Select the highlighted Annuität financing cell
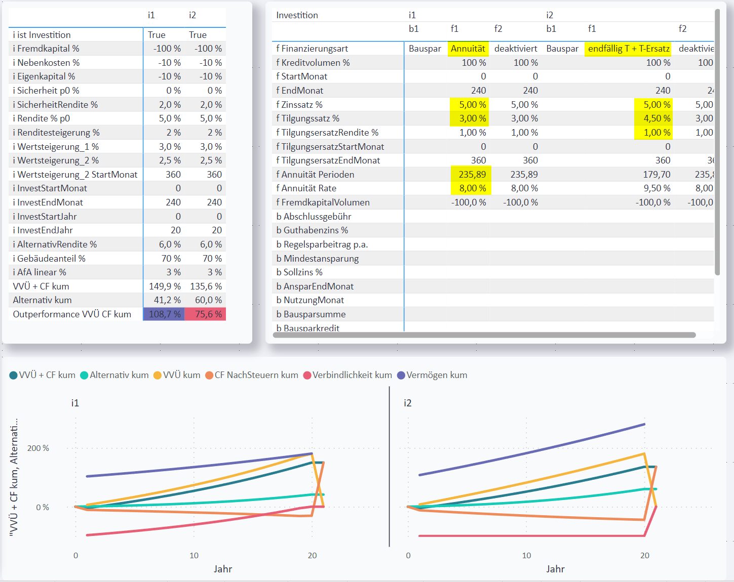 468,49
